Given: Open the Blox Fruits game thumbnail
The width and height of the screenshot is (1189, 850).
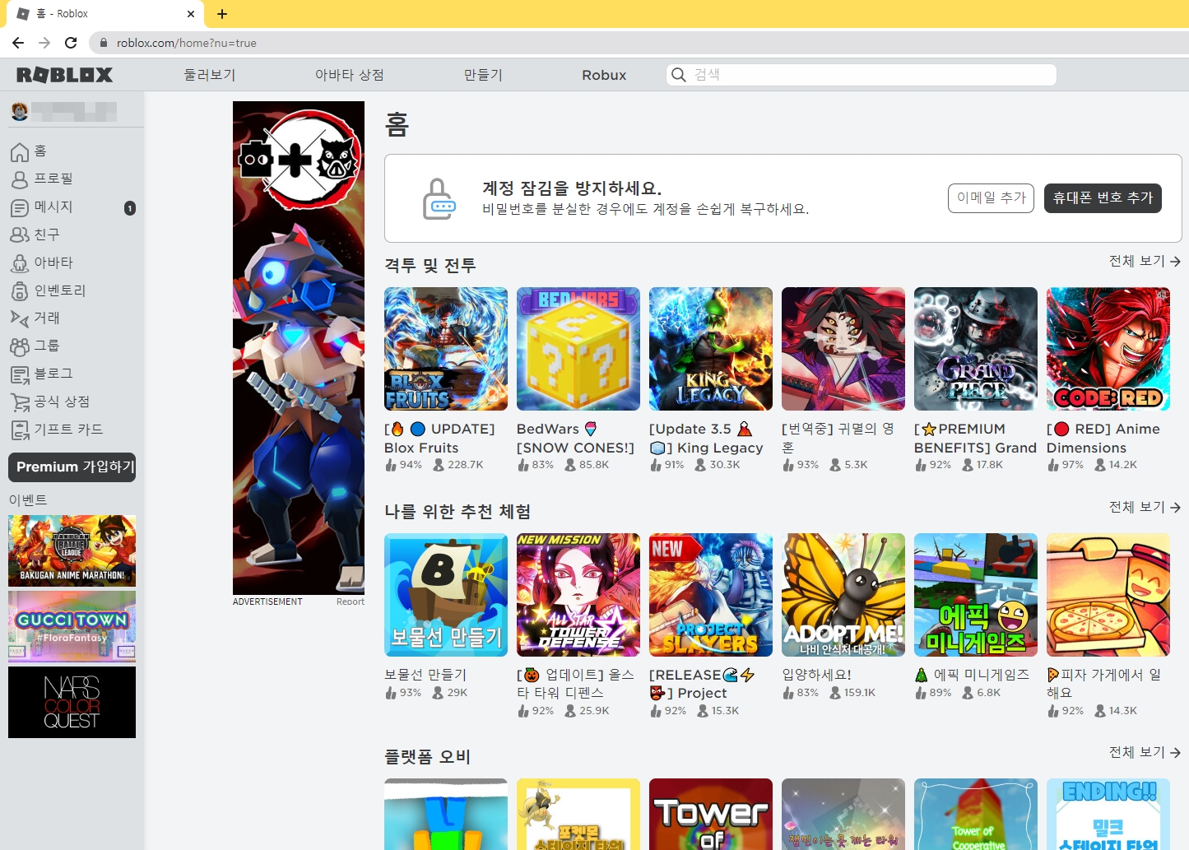Looking at the screenshot, I should pos(446,349).
